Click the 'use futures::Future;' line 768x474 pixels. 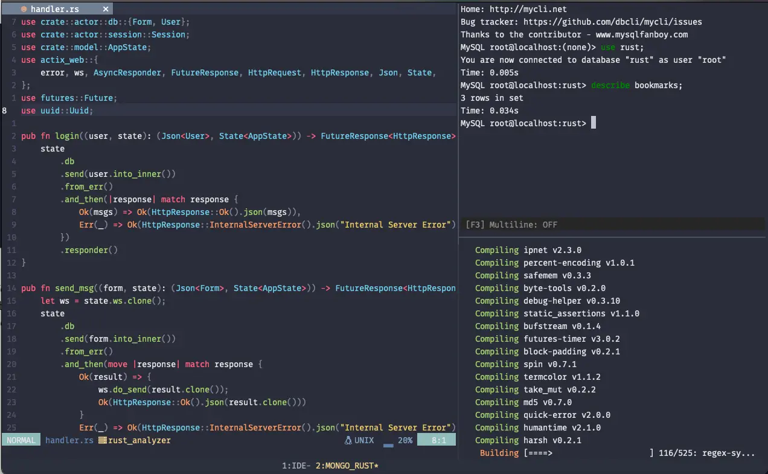69,98
